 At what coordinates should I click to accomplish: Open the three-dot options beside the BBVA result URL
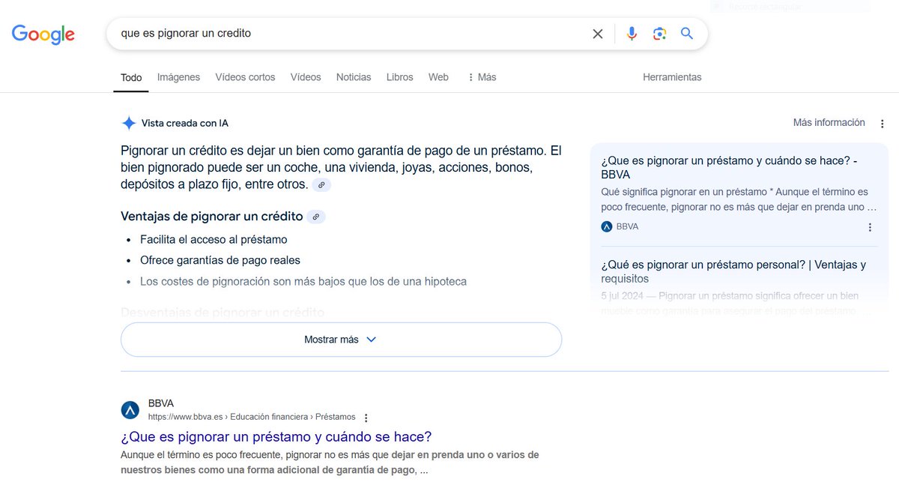pos(366,416)
